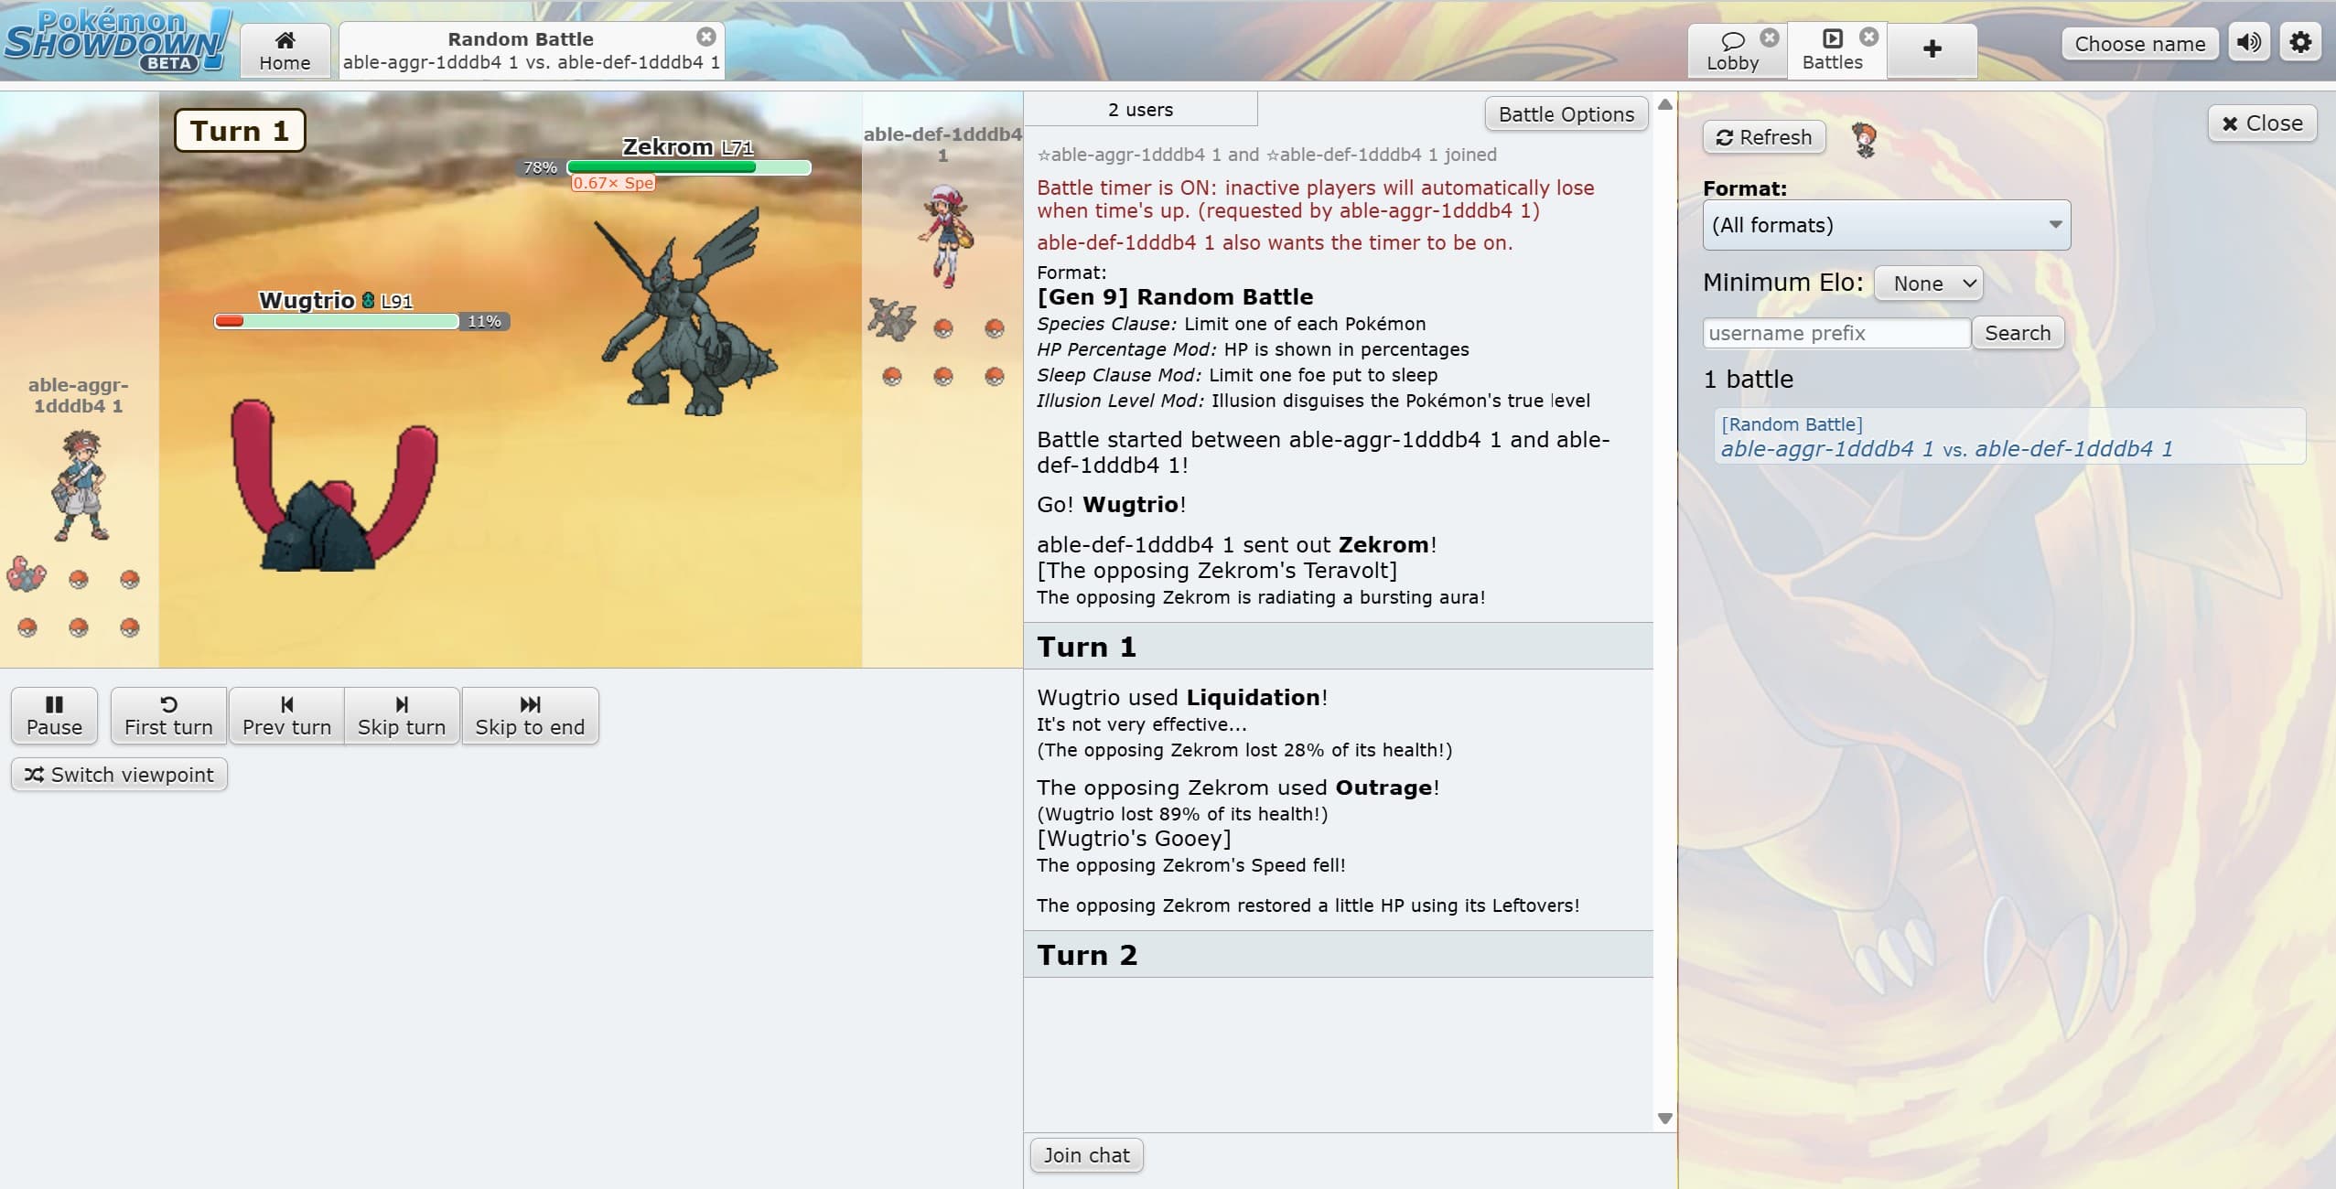Click the Turn 1 heading in the log

point(1086,647)
